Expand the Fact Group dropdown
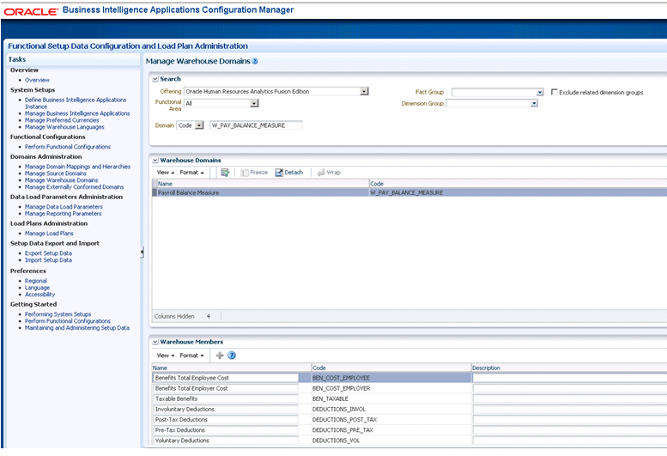This screenshot has width=667, height=456. coord(539,92)
